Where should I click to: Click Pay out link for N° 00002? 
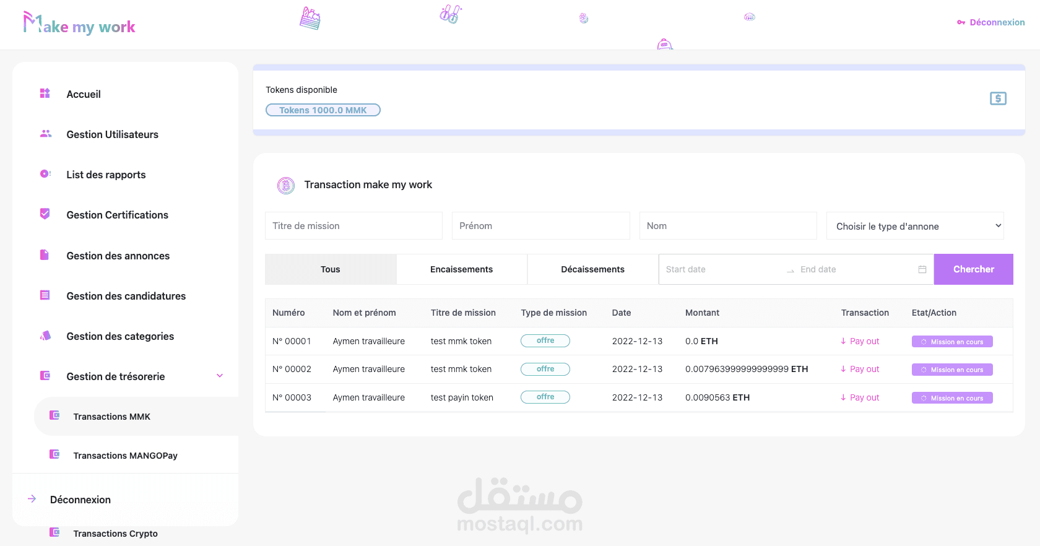pos(864,369)
